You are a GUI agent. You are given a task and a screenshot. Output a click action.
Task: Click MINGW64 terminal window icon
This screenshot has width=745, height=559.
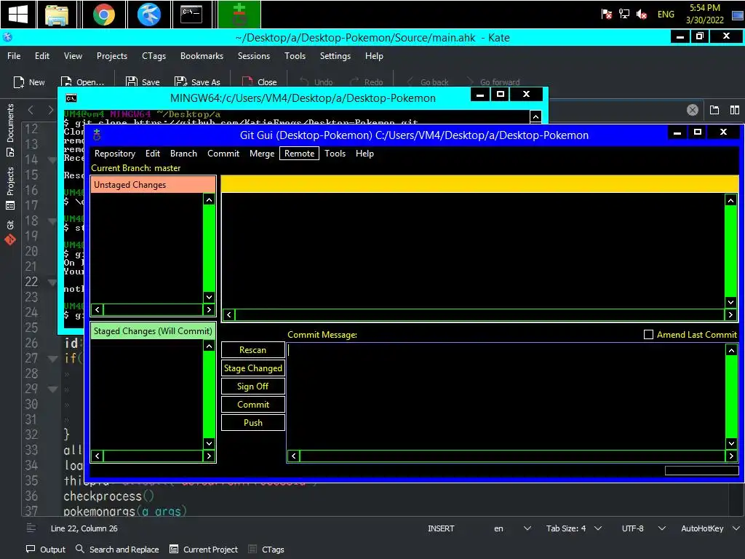71,98
